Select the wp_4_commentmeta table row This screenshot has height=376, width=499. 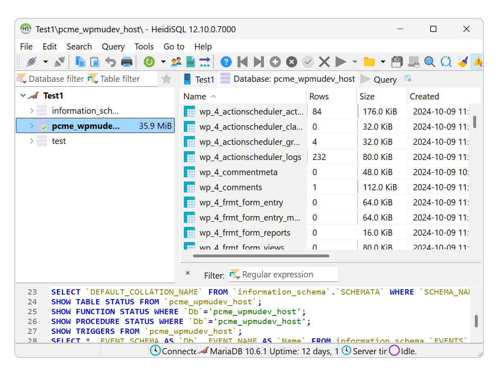(325, 172)
